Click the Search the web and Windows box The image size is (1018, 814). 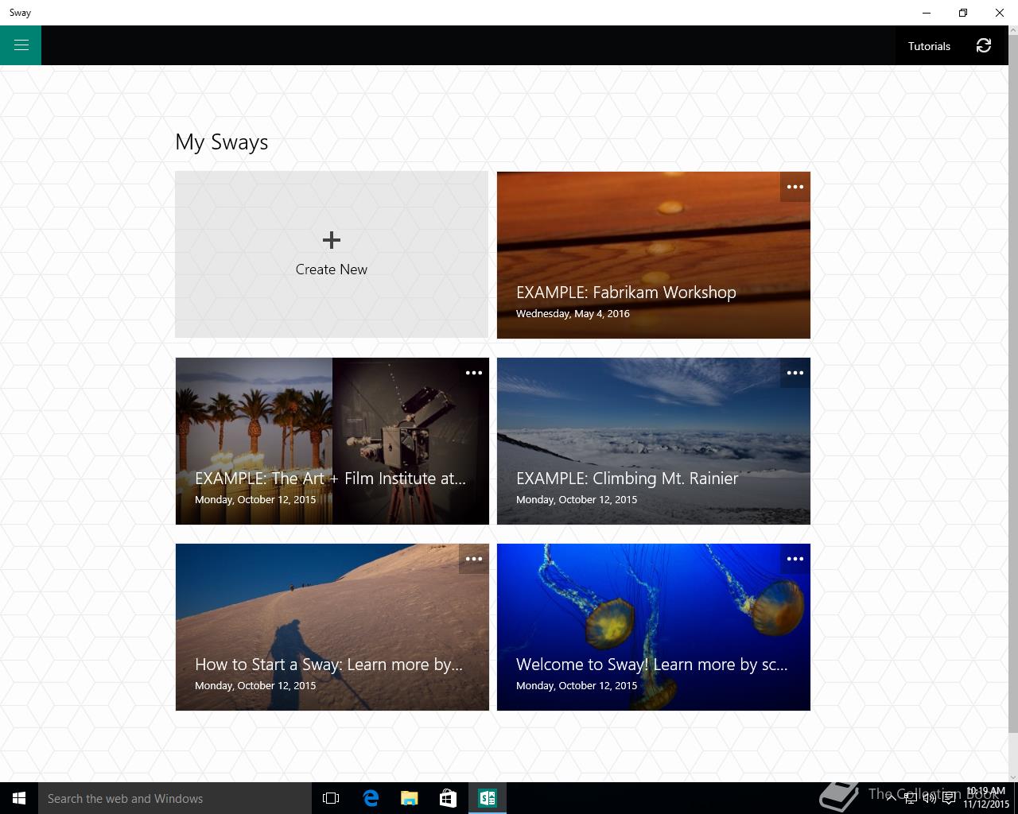pyautogui.click(x=175, y=798)
